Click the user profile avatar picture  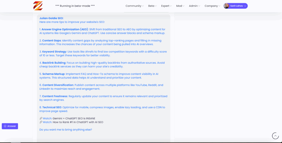coord(226,6)
